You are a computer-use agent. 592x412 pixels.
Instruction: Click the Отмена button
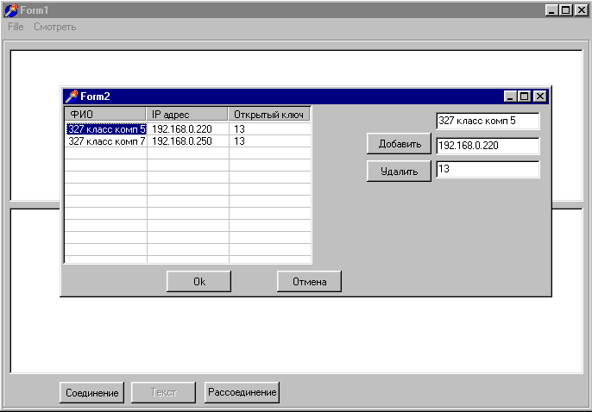tap(309, 281)
